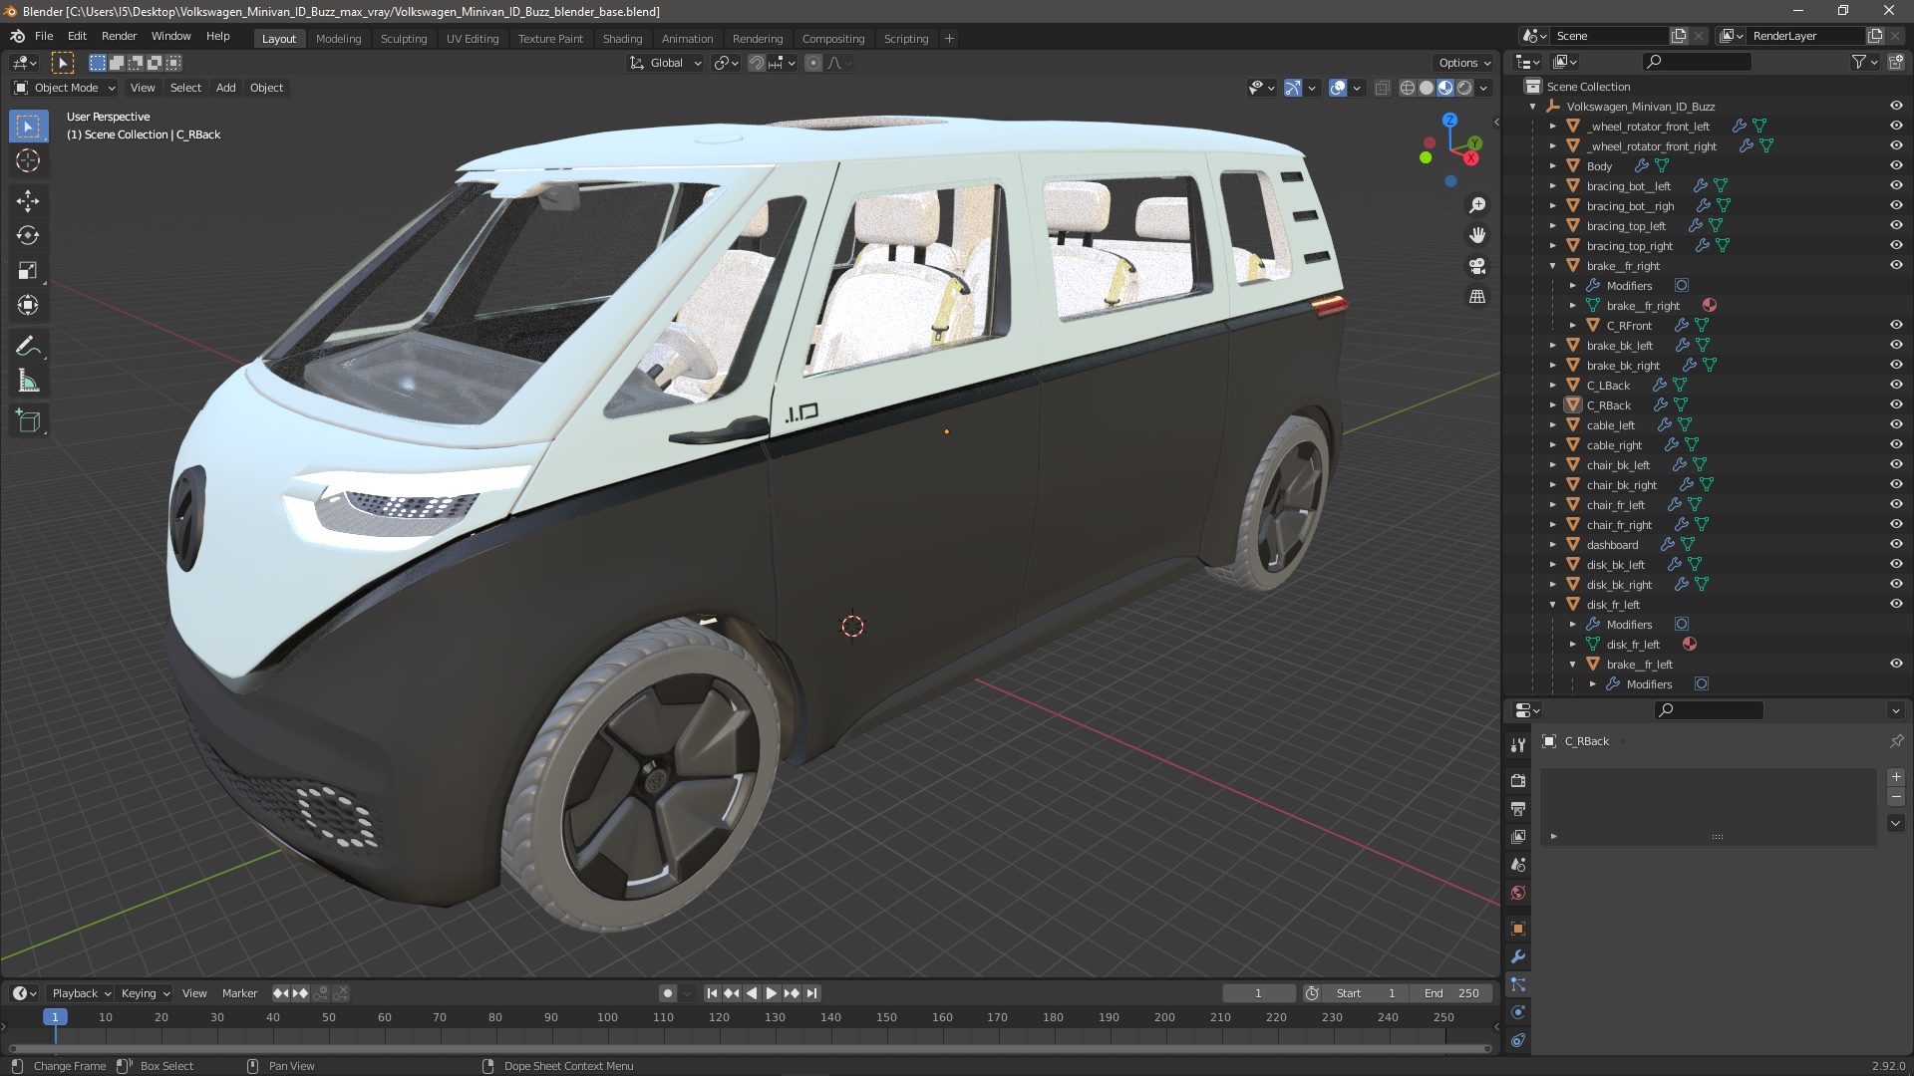Switch to Shading workspace tab
Image resolution: width=1914 pixels, height=1076 pixels.
tap(622, 39)
